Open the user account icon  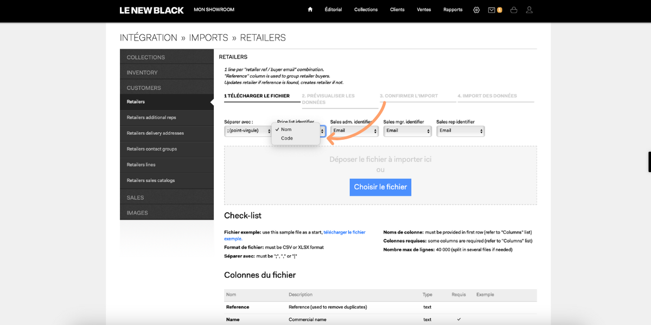(x=529, y=10)
